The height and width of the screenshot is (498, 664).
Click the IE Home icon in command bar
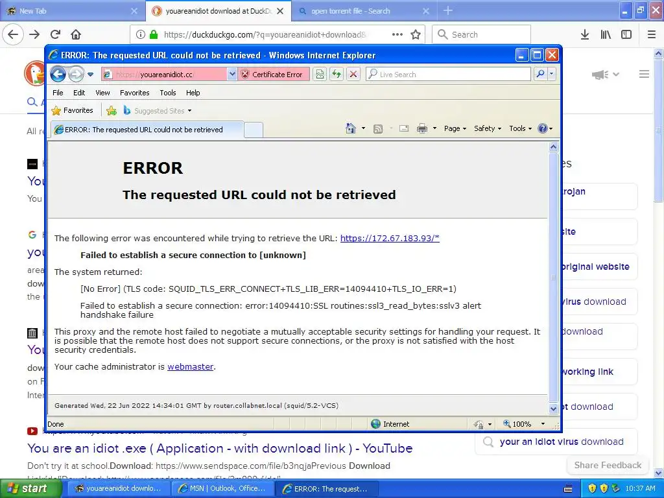tap(351, 128)
